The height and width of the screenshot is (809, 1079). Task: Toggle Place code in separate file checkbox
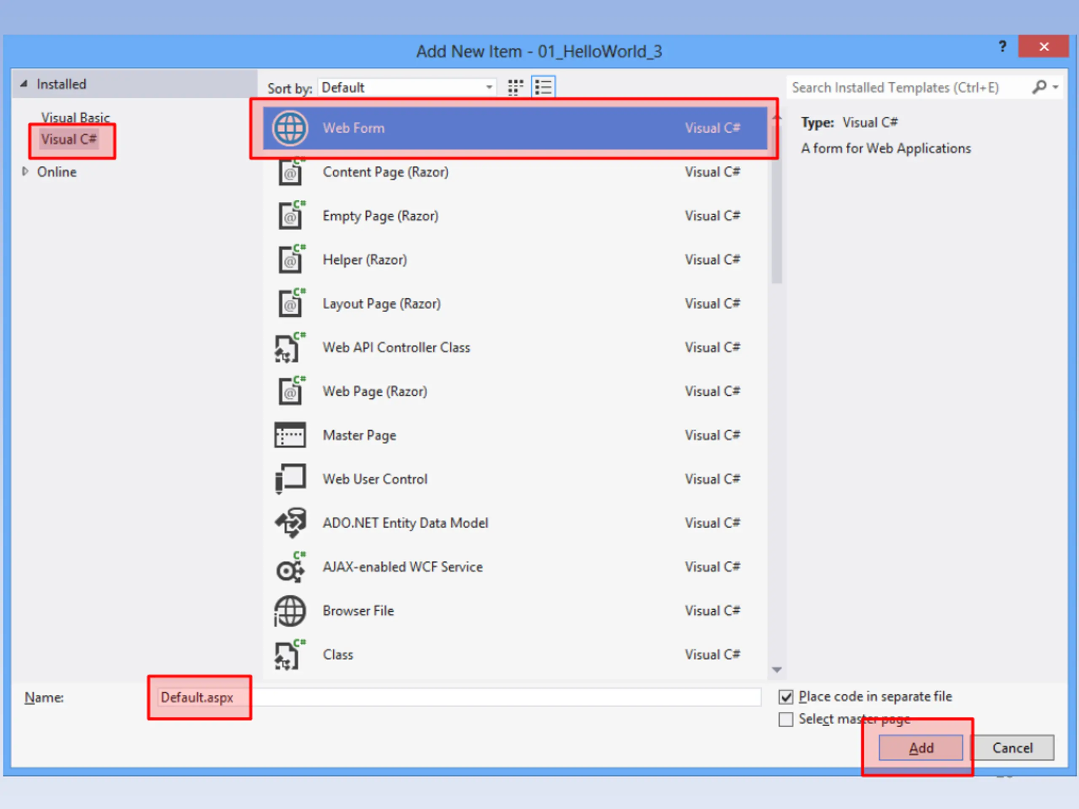coord(786,697)
